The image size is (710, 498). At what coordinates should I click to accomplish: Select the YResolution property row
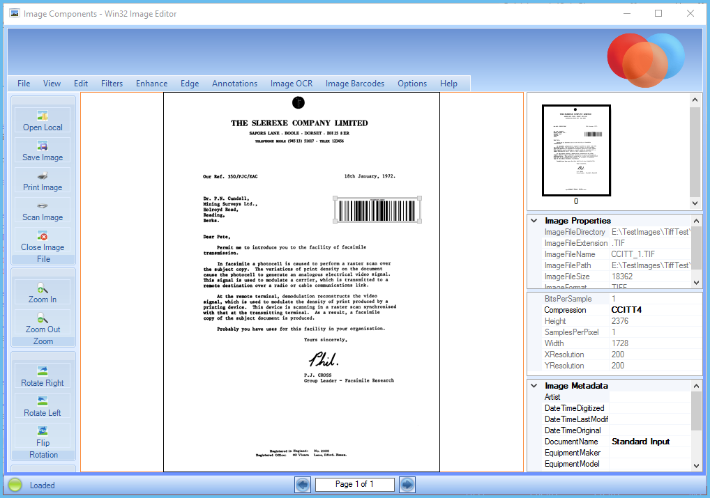[x=621, y=366]
